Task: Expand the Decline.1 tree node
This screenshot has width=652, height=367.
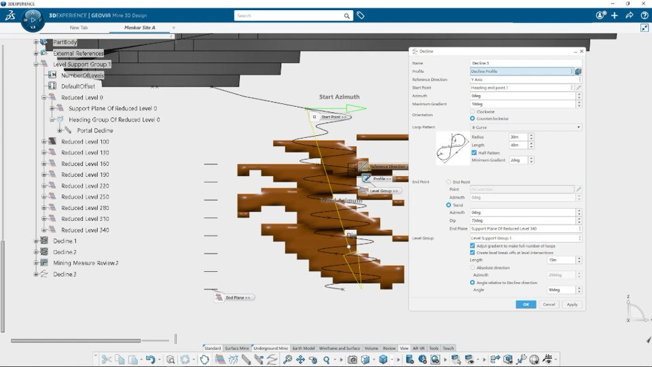Action: pos(36,241)
